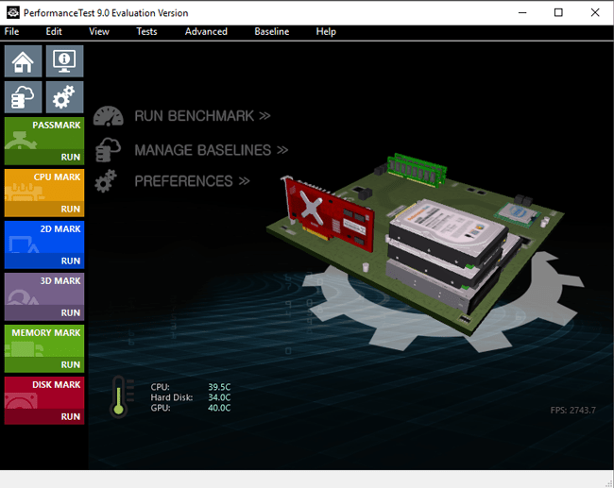Click the gears Preferences icon in sidebar
This screenshot has width=614, height=488.
coord(65,97)
